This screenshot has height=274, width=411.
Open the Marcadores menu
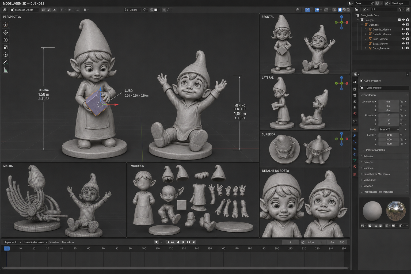pyautogui.click(x=68, y=242)
